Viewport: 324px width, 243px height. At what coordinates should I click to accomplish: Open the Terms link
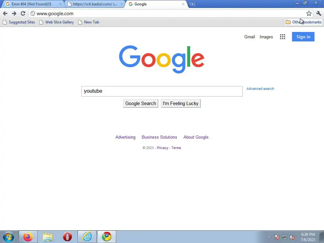pyautogui.click(x=176, y=148)
